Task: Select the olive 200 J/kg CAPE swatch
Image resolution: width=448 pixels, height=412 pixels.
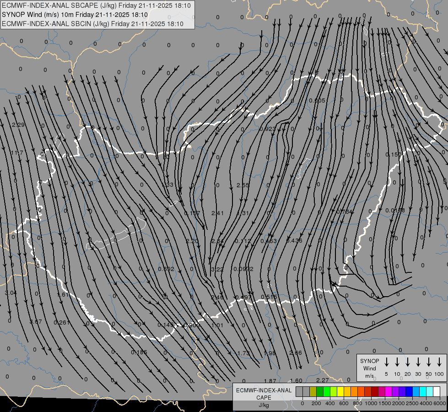Action: coord(313,391)
